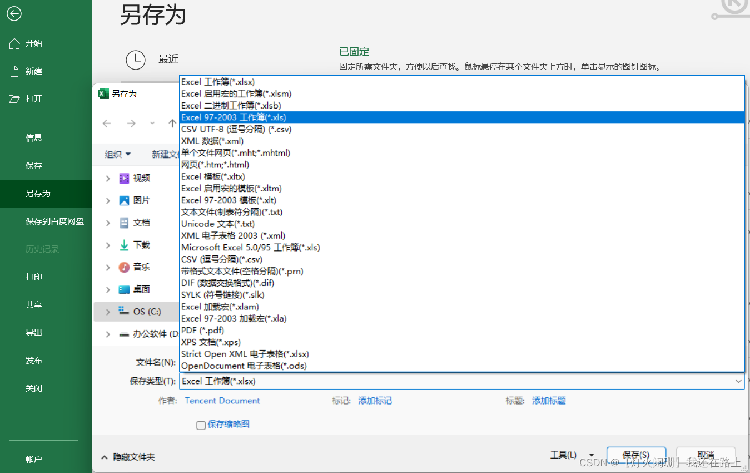Open 导出 in backstage sidebar
This screenshot has height=473, width=750.
pyautogui.click(x=46, y=333)
